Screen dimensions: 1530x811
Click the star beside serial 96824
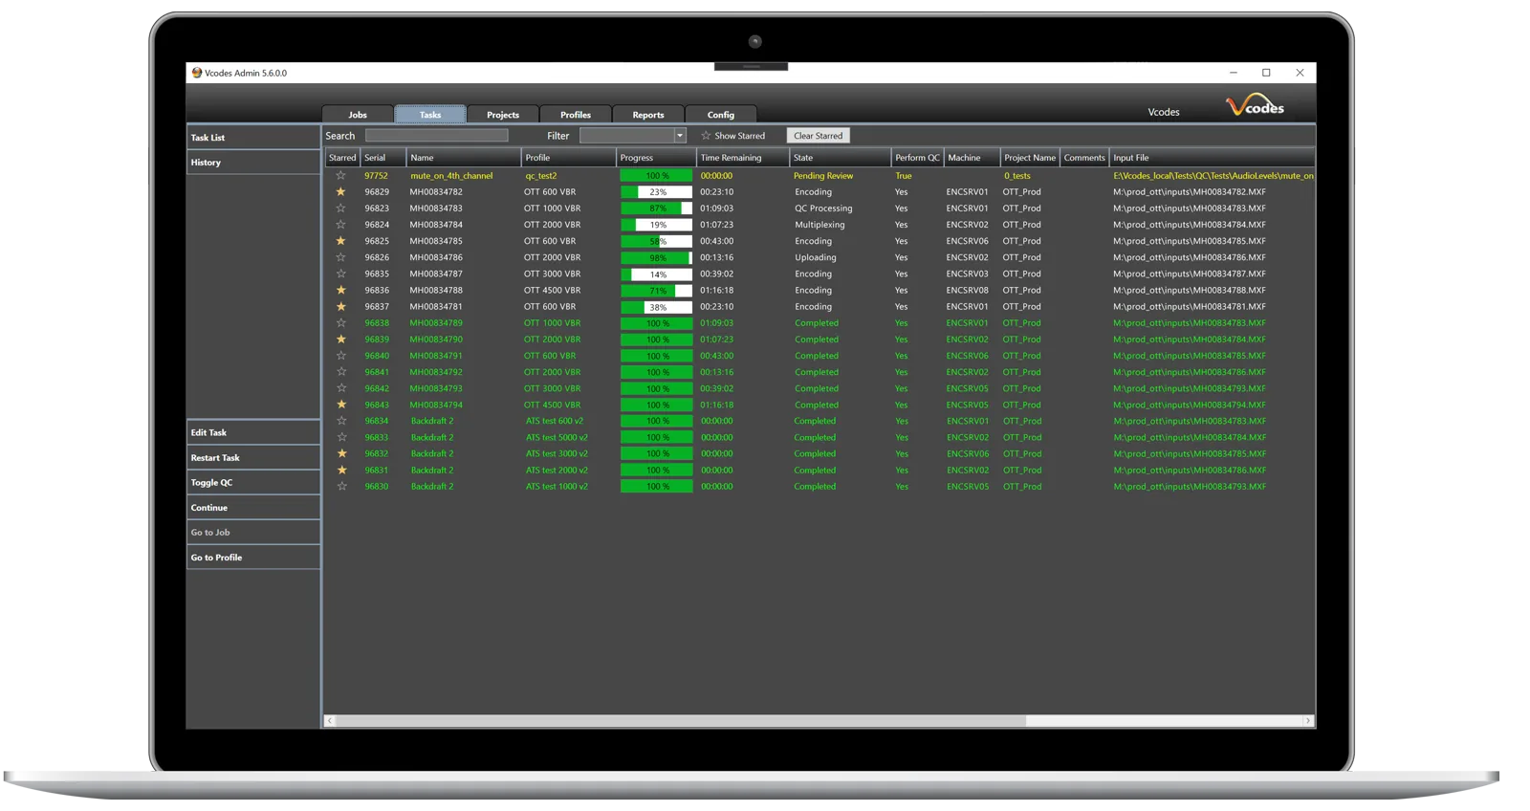340,225
